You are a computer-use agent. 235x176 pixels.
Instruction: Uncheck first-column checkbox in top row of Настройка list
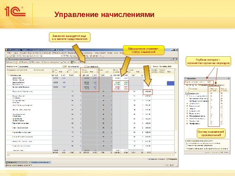coord(211,94)
